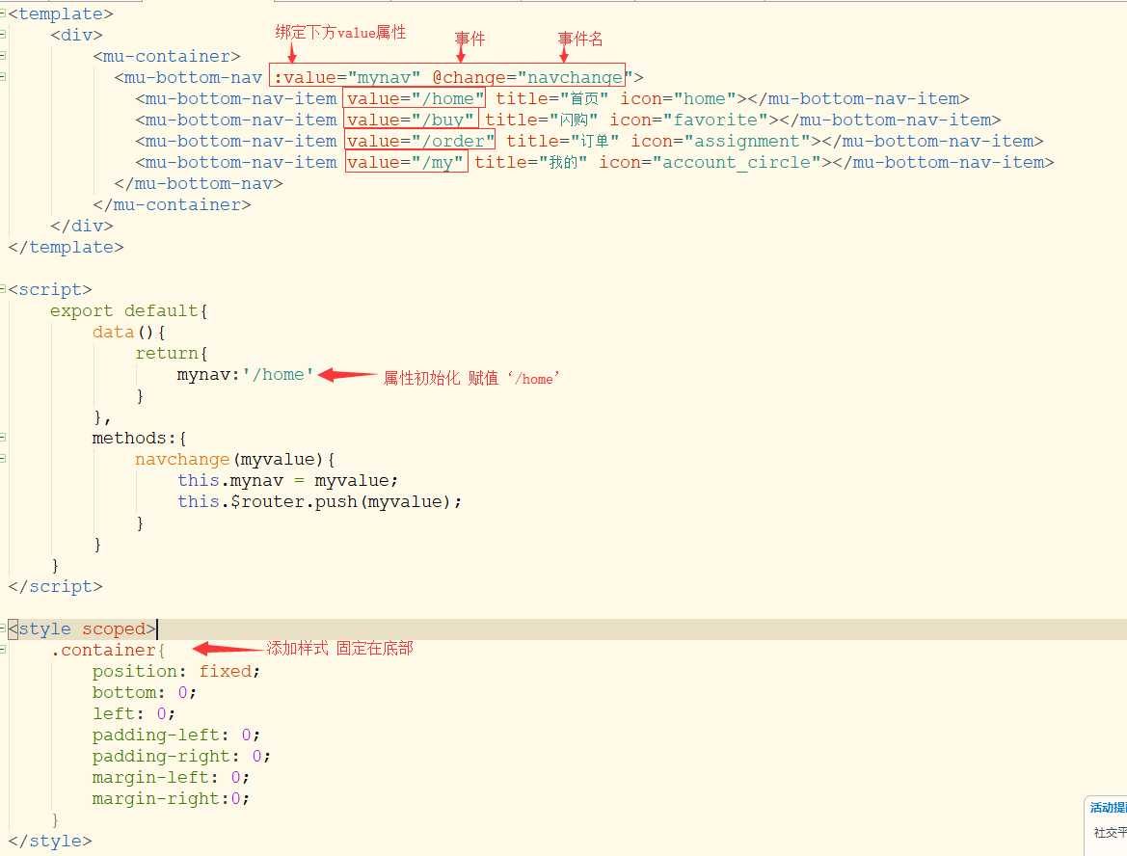Collapse the <template> block fold marker

3,13
